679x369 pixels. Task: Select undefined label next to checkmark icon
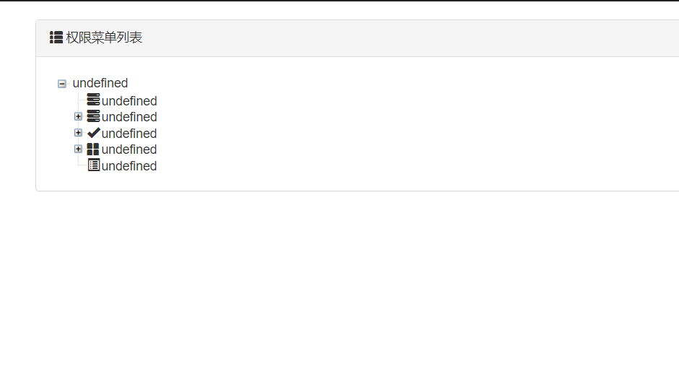[x=129, y=134]
